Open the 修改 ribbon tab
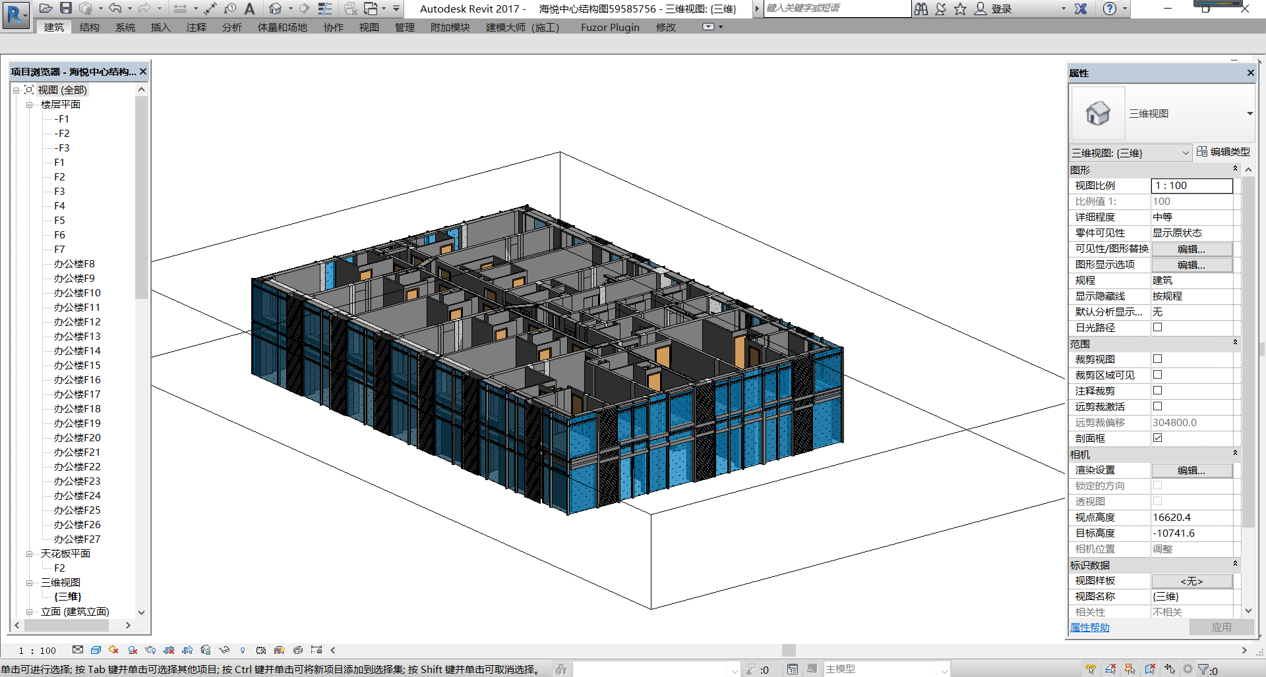 click(666, 27)
